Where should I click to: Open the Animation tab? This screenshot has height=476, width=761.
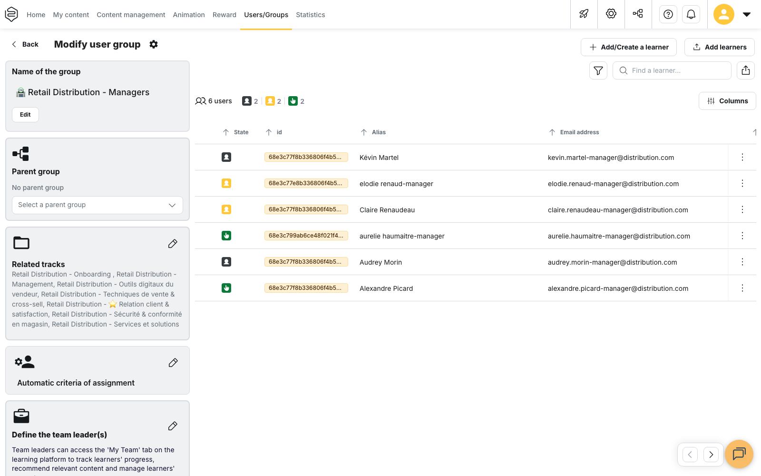point(189,15)
